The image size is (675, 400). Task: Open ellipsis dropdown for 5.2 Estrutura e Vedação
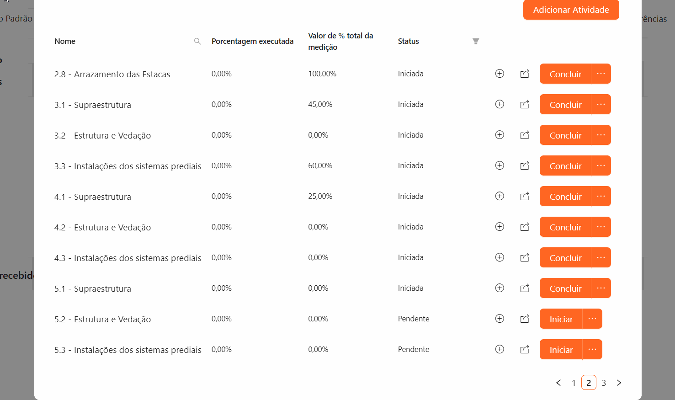(592, 319)
